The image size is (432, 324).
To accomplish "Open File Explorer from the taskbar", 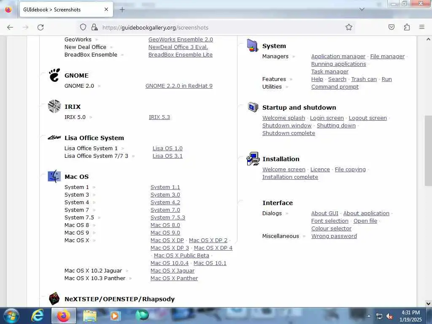I will pos(90,316).
